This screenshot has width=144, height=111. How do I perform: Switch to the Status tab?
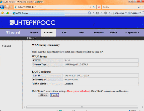point(34,33)
